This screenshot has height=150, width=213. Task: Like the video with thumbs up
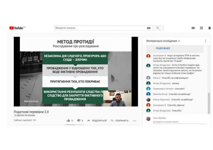[68, 120]
